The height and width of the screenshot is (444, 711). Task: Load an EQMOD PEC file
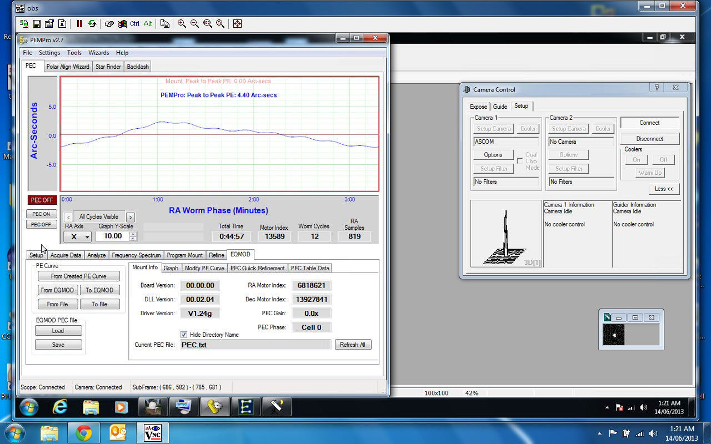tap(58, 331)
